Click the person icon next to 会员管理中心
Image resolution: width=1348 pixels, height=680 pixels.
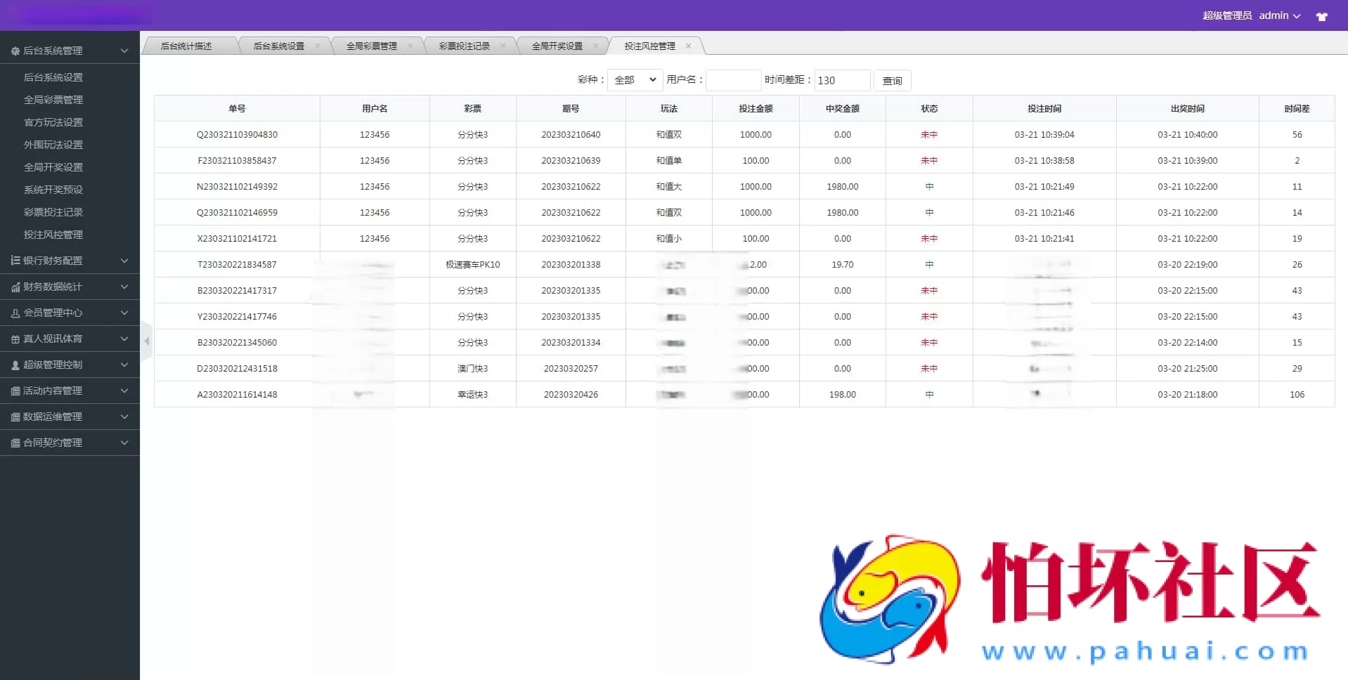pos(15,313)
